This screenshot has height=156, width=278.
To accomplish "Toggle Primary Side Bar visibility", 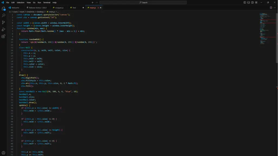I will click(245, 2).
